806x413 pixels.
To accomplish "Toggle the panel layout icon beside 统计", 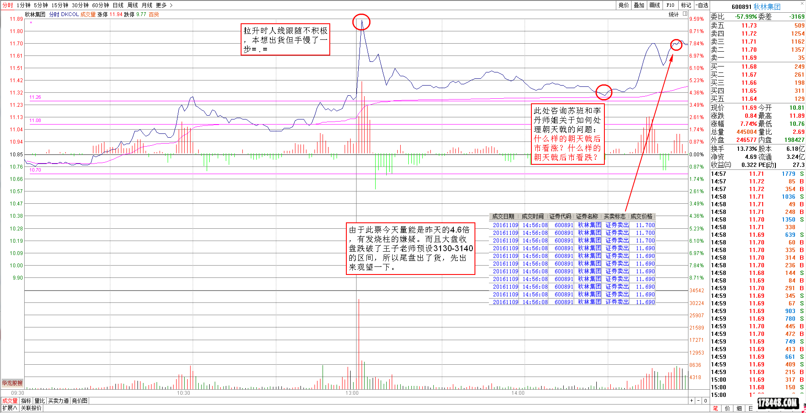I will tap(685, 14).
